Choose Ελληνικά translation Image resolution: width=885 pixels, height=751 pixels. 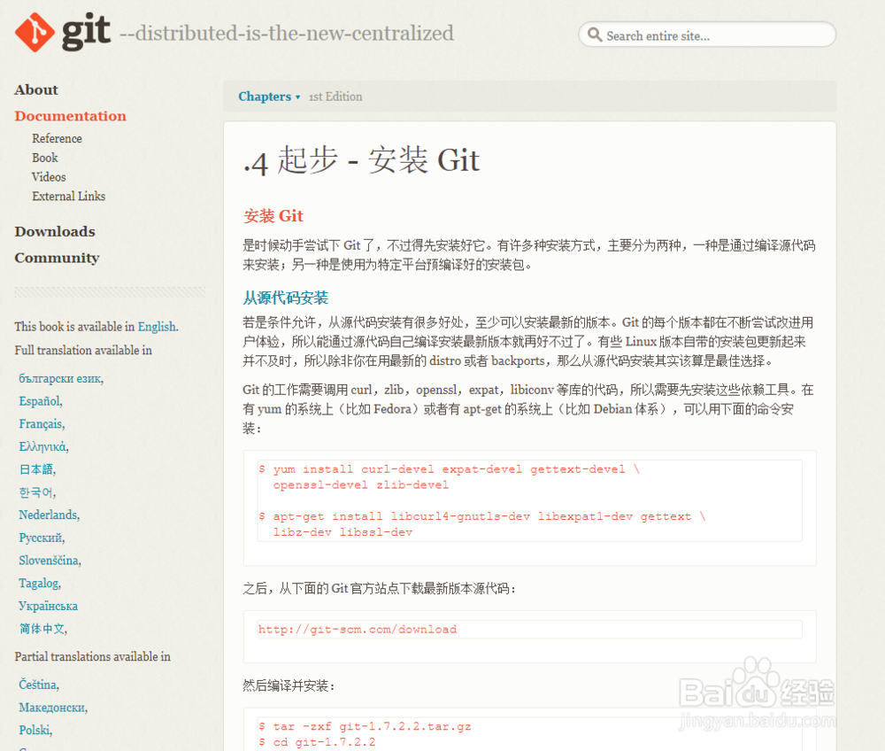click(x=43, y=446)
